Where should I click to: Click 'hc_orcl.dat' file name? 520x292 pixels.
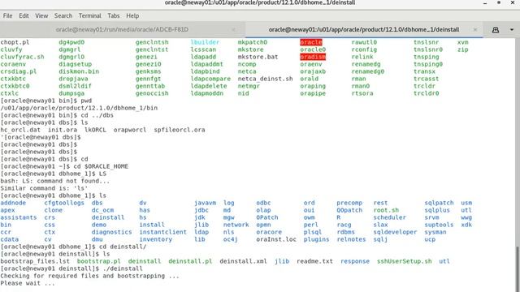20,130
